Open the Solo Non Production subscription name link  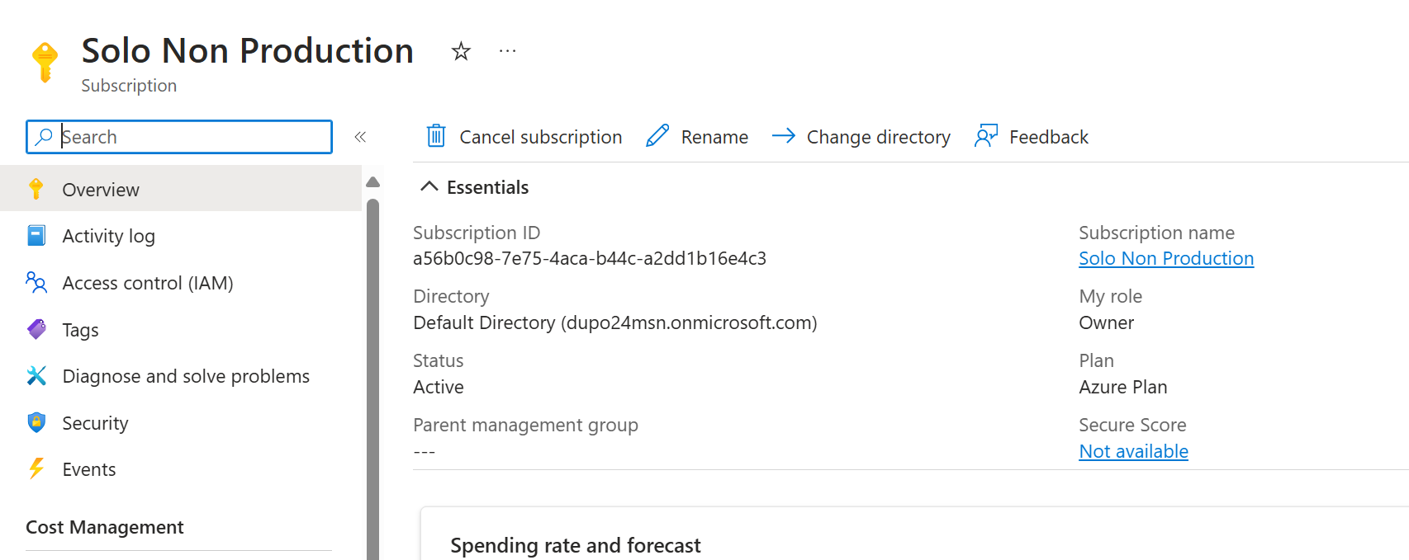pos(1166,258)
